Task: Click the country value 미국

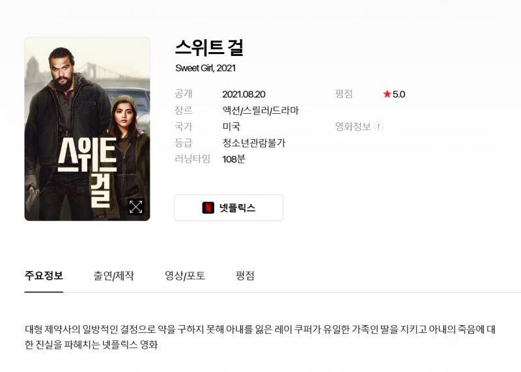Action: click(x=231, y=126)
